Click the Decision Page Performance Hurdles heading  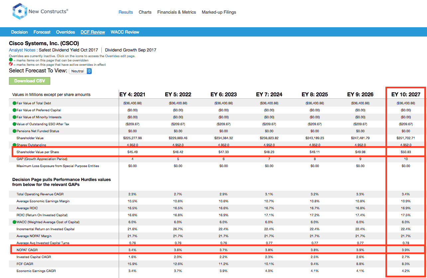click(x=62, y=182)
